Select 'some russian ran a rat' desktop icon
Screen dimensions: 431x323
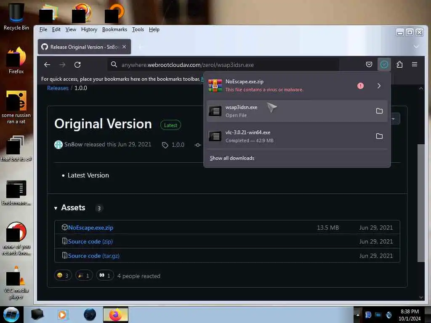point(16,107)
